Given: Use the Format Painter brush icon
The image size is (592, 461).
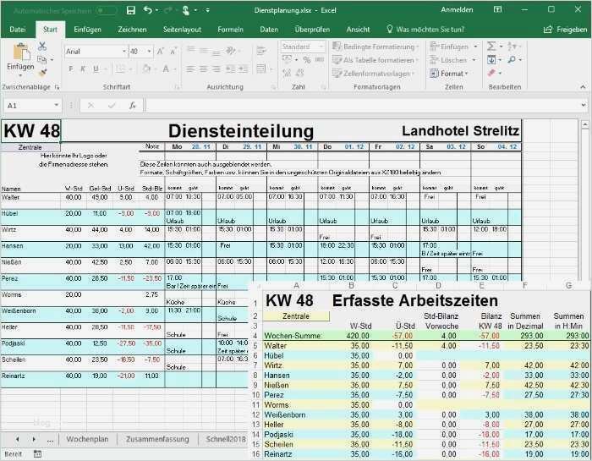Looking at the screenshot, I should click(42, 73).
